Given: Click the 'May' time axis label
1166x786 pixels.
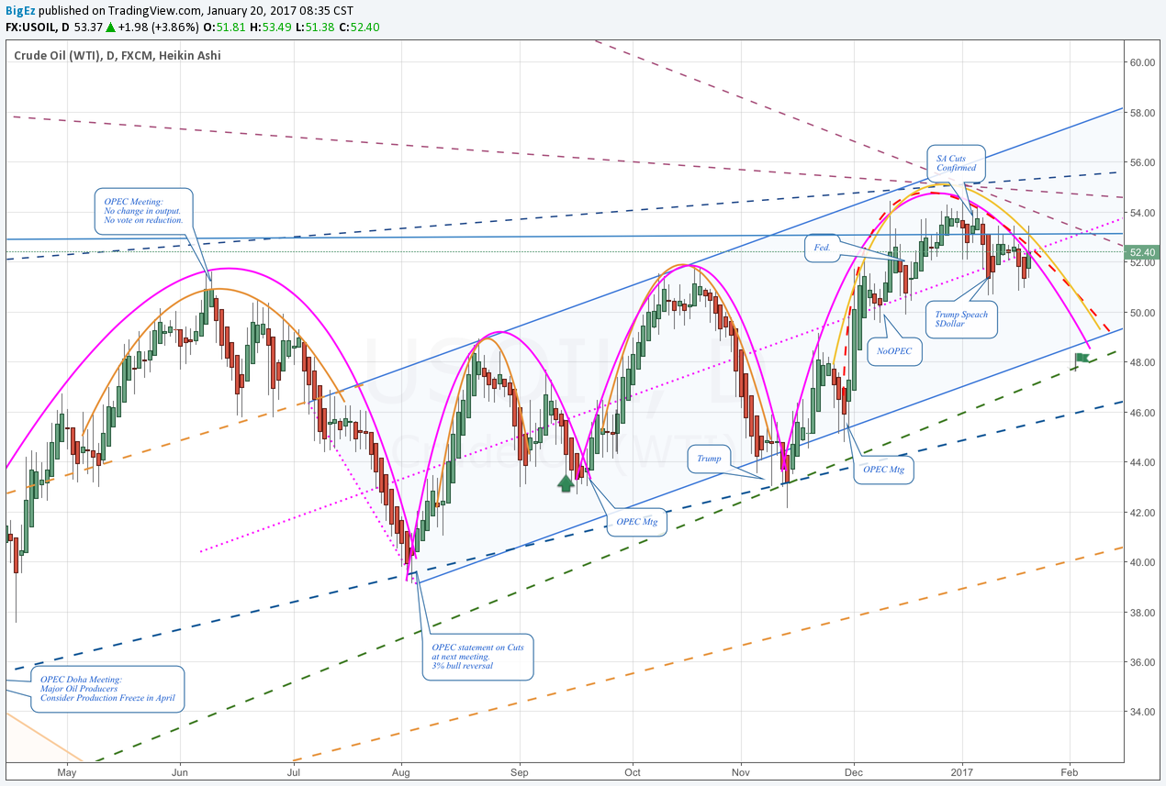Looking at the screenshot, I should coord(67,772).
